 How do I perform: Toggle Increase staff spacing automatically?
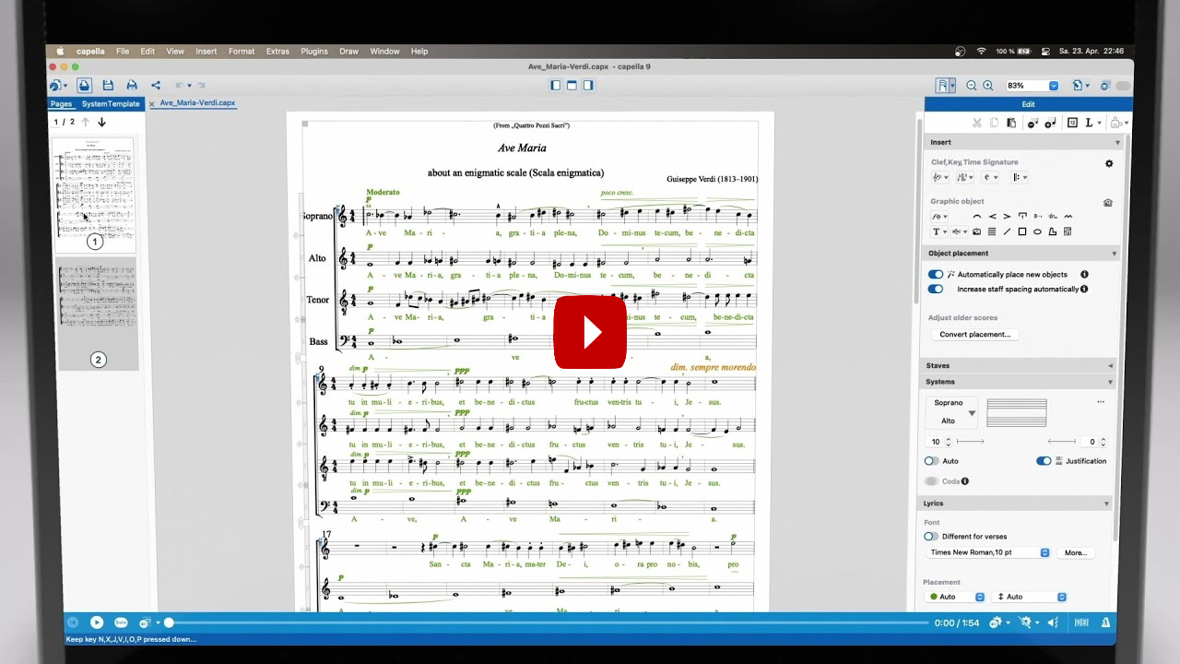[936, 289]
